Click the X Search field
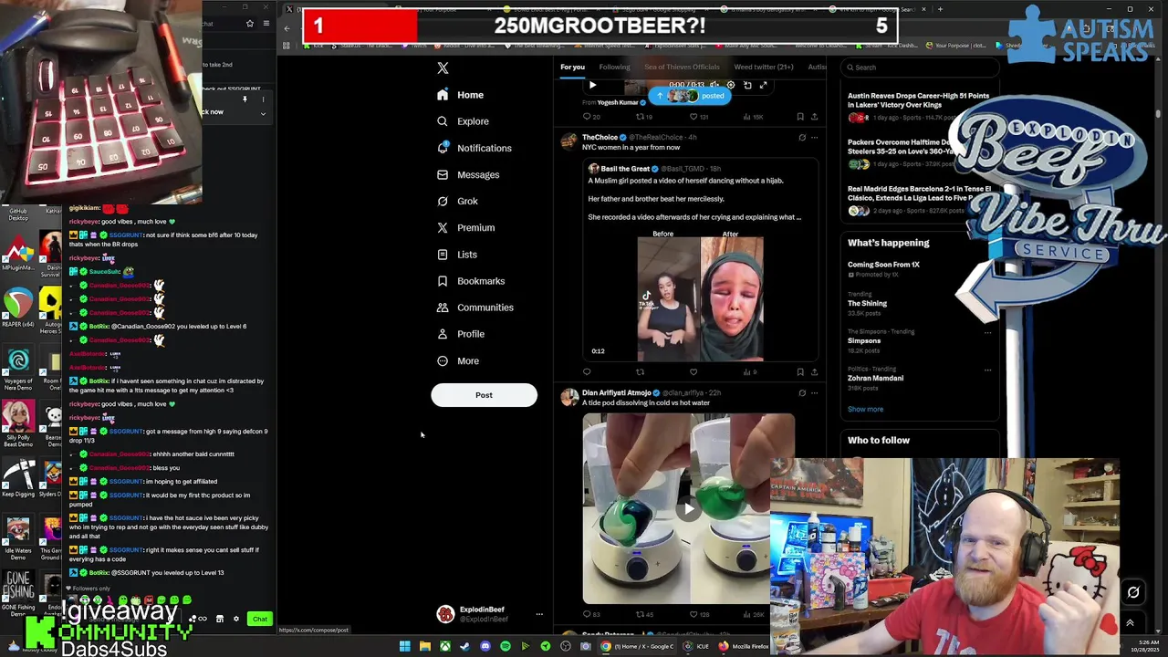Image resolution: width=1168 pixels, height=657 pixels. [922, 67]
